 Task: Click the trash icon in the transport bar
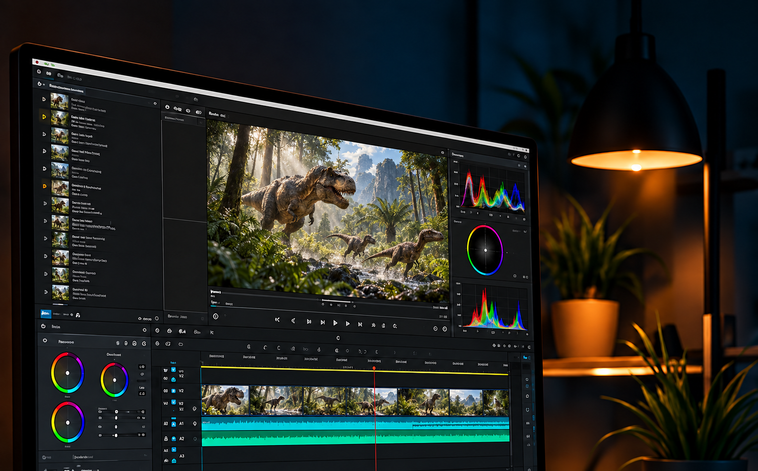pyautogui.click(x=384, y=326)
